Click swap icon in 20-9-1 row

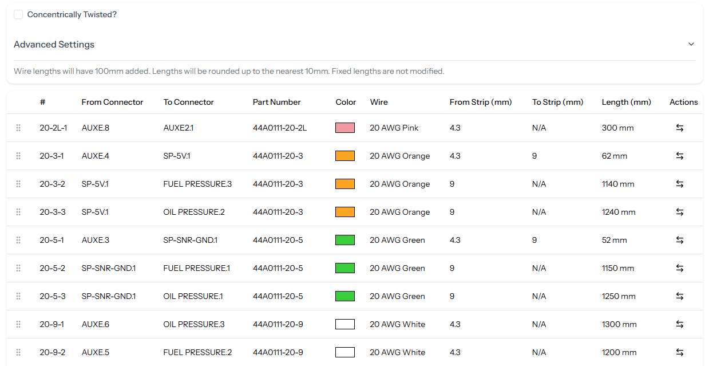click(679, 324)
